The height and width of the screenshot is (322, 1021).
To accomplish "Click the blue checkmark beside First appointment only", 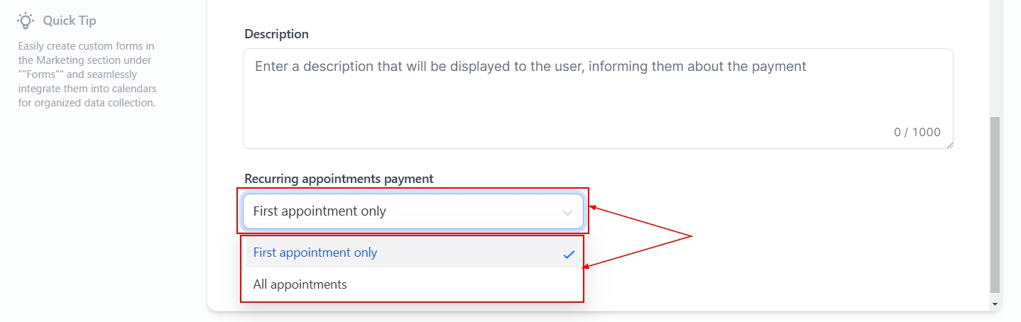I will tap(569, 254).
